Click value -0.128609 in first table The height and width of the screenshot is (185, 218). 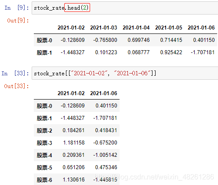[x=73, y=40]
